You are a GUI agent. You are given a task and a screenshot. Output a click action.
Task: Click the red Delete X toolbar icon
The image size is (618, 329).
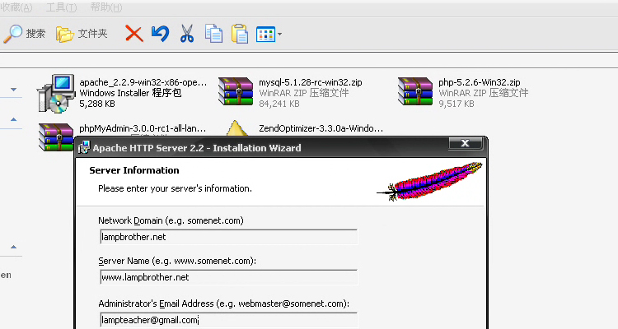pyautogui.click(x=134, y=34)
